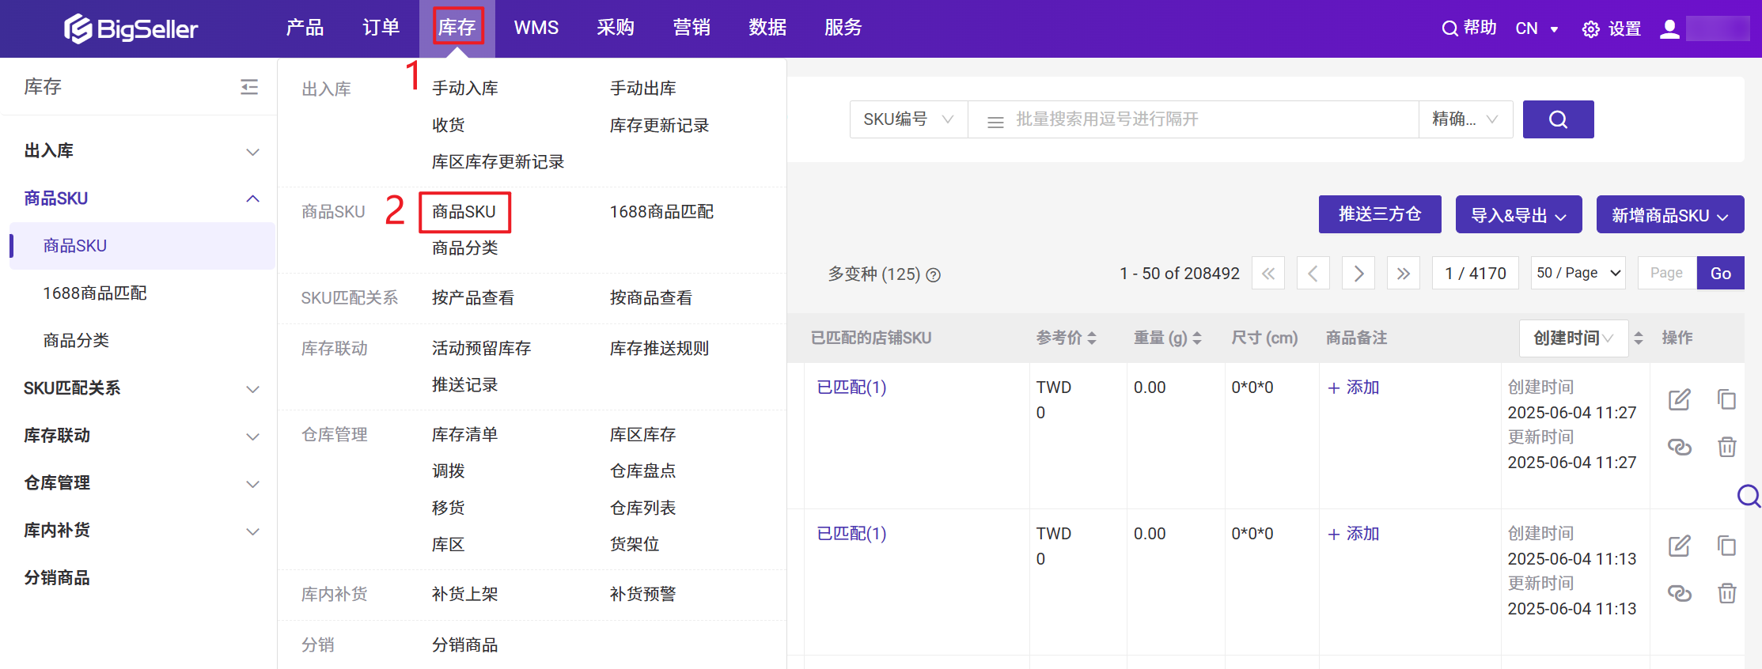Click + 添加 note in the 11:13 row
The width and height of the screenshot is (1762, 669).
(x=1354, y=534)
